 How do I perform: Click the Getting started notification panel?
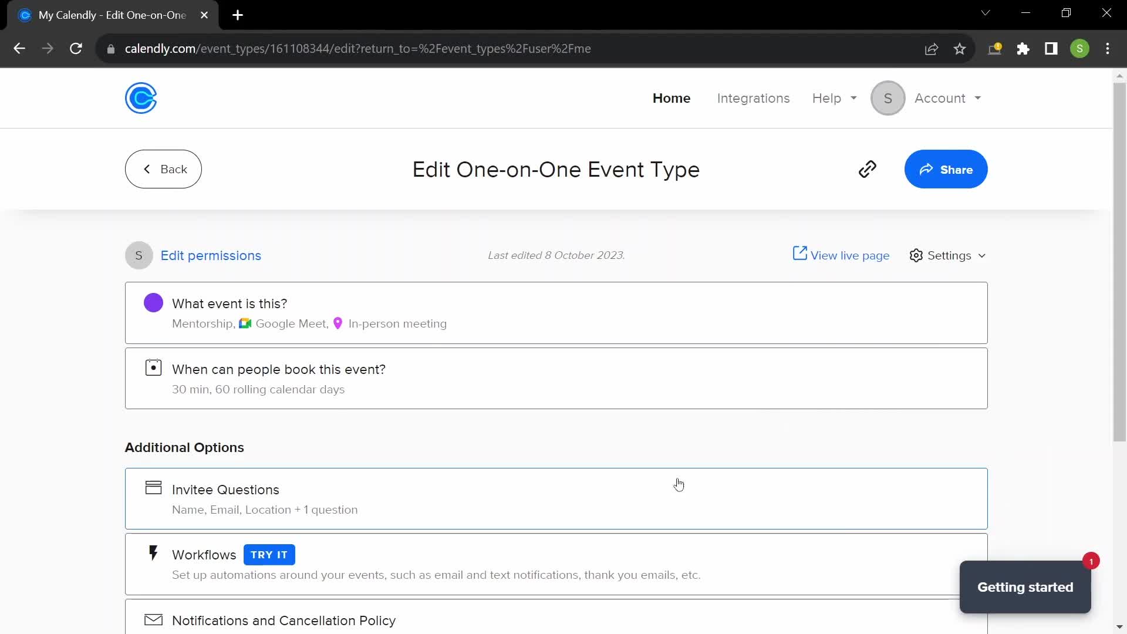1025,586
